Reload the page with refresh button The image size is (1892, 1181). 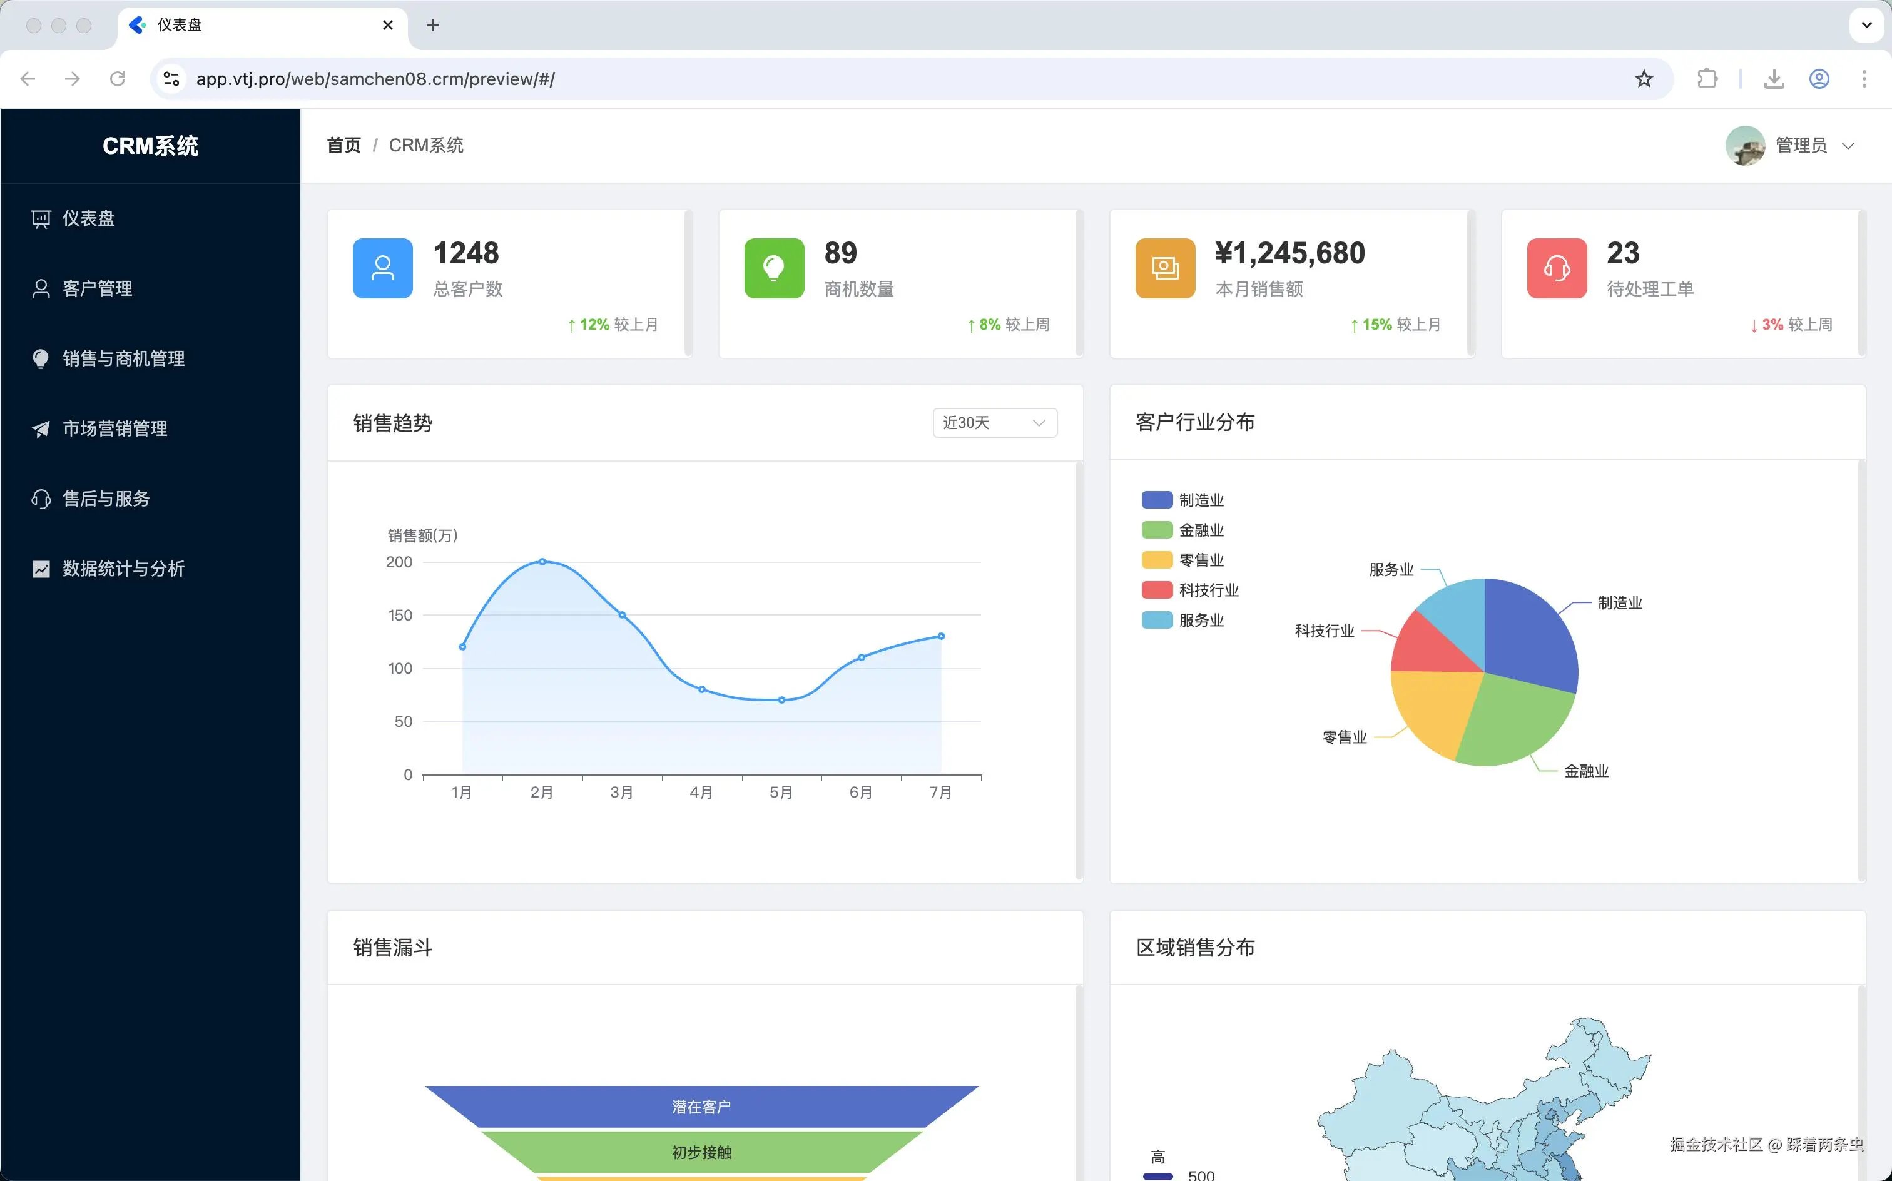[118, 79]
